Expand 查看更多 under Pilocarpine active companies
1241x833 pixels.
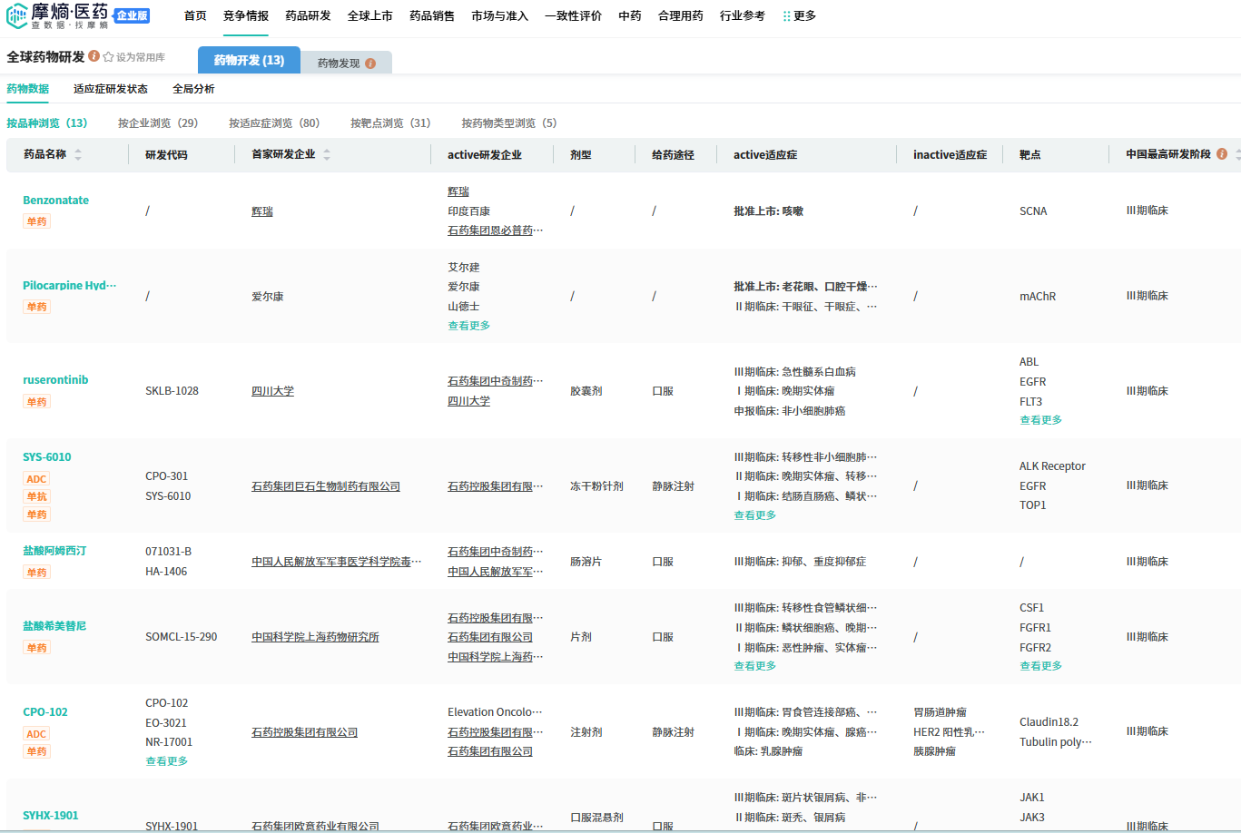point(468,326)
